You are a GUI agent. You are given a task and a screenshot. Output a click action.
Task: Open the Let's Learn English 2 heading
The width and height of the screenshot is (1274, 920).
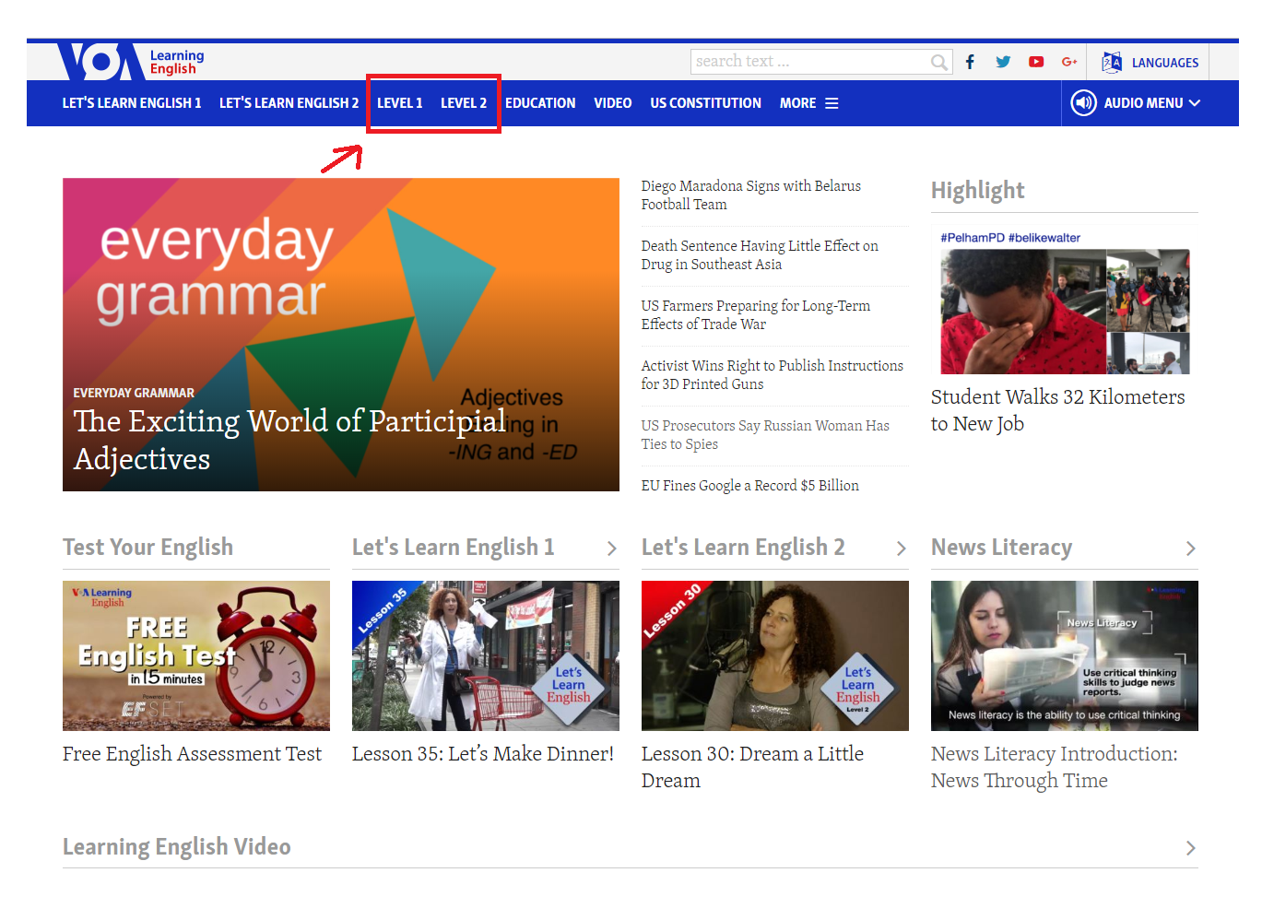click(x=743, y=548)
